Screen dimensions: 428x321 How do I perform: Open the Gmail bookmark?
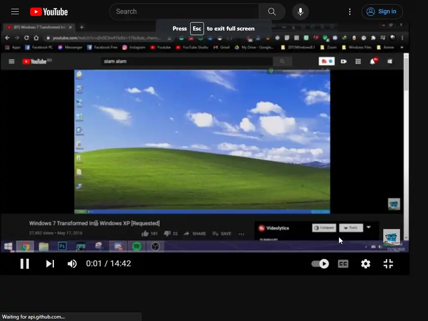coord(222,47)
